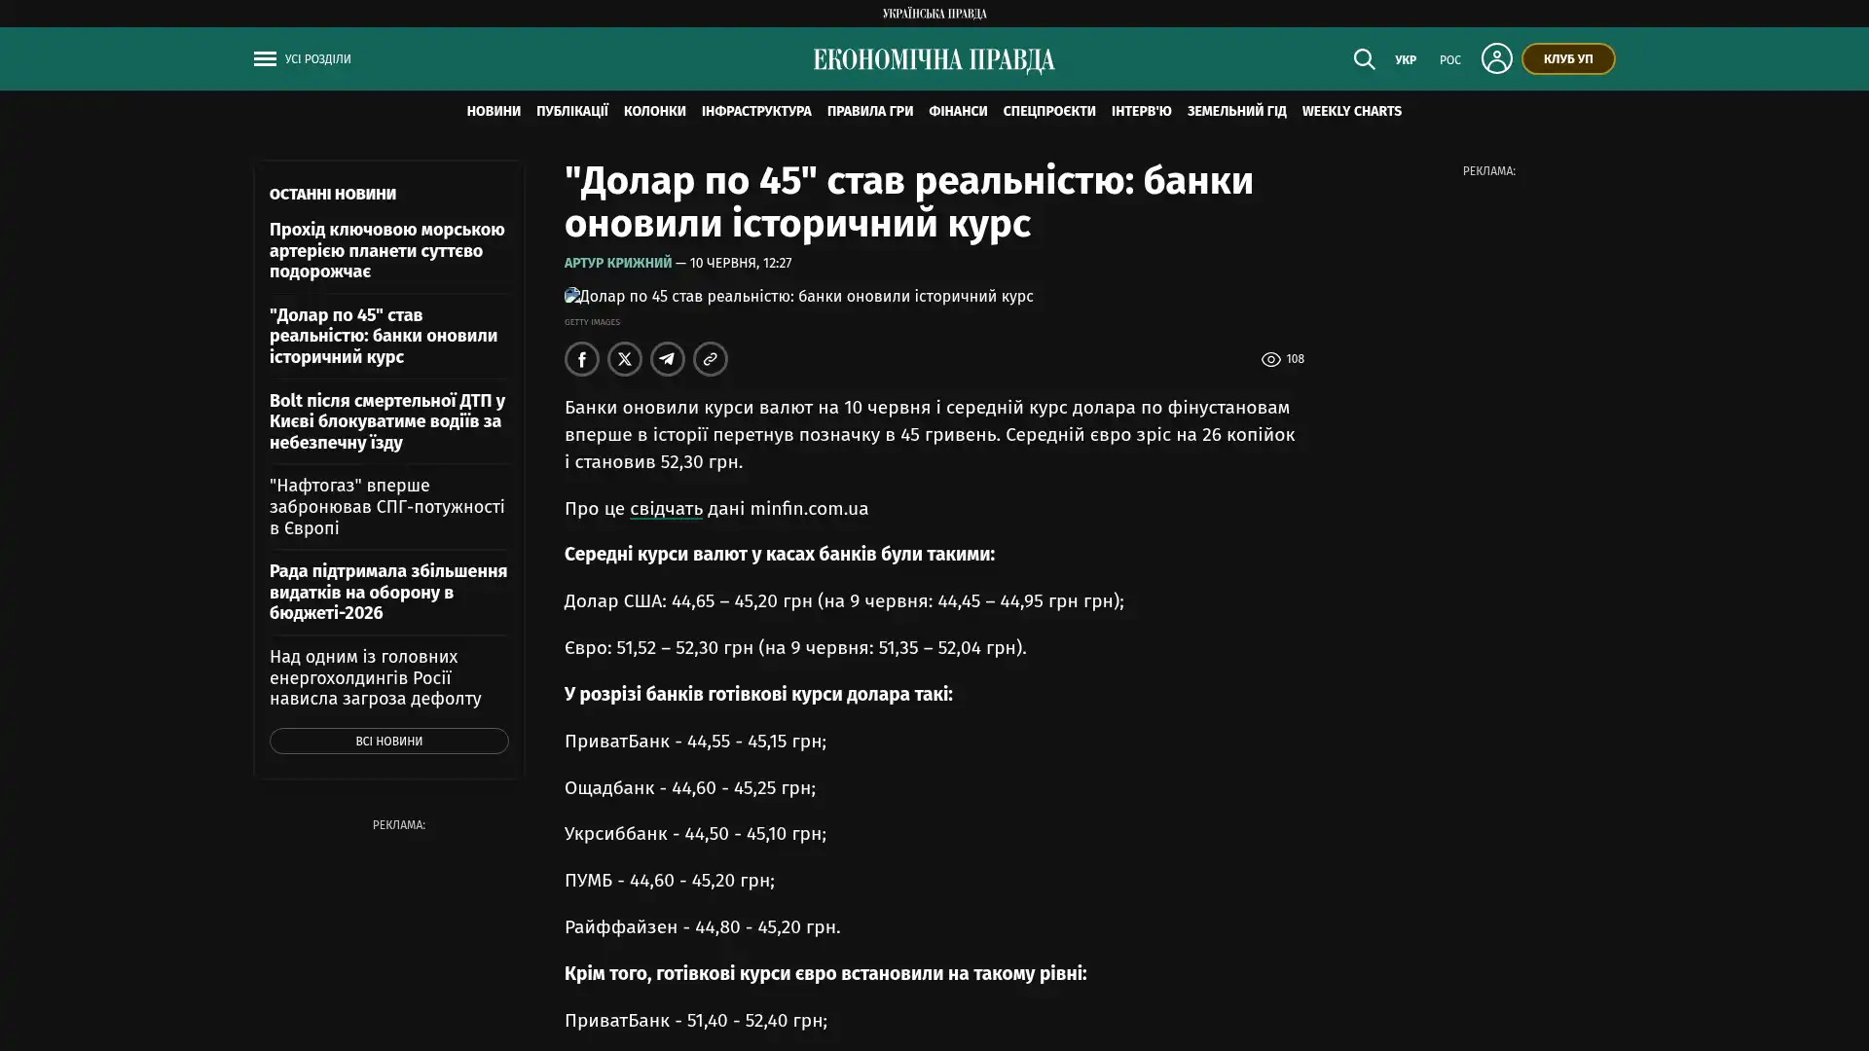
Task: Open the Правила гри section
Action: click(869, 111)
